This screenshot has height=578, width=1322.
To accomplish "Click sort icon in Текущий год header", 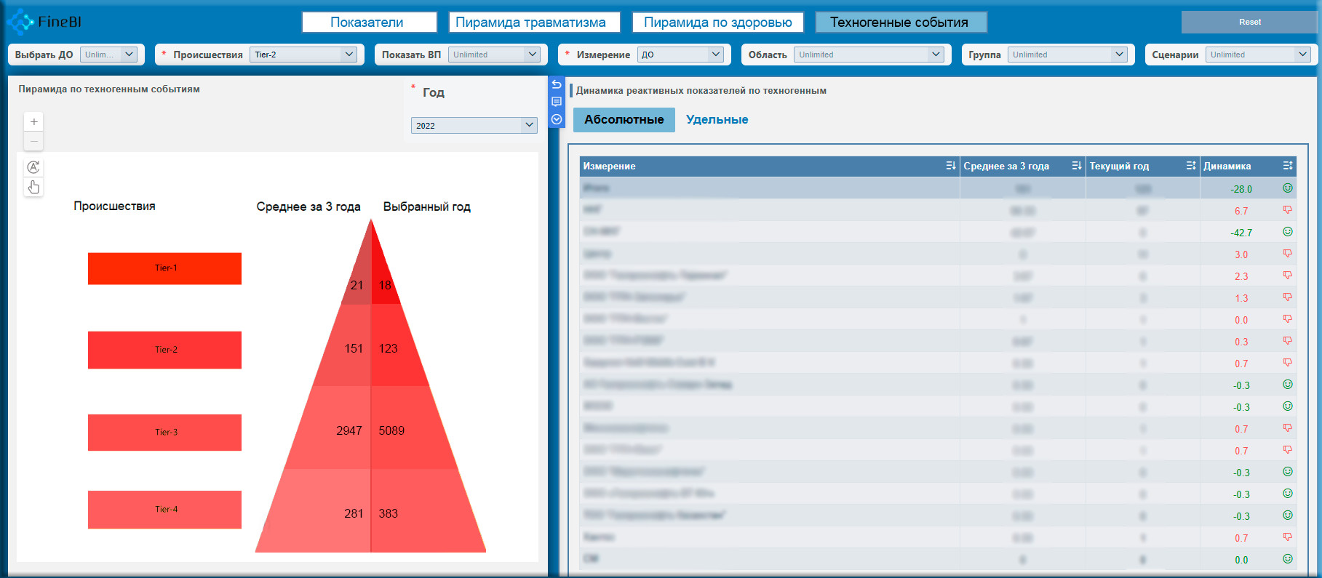I will point(1190,166).
